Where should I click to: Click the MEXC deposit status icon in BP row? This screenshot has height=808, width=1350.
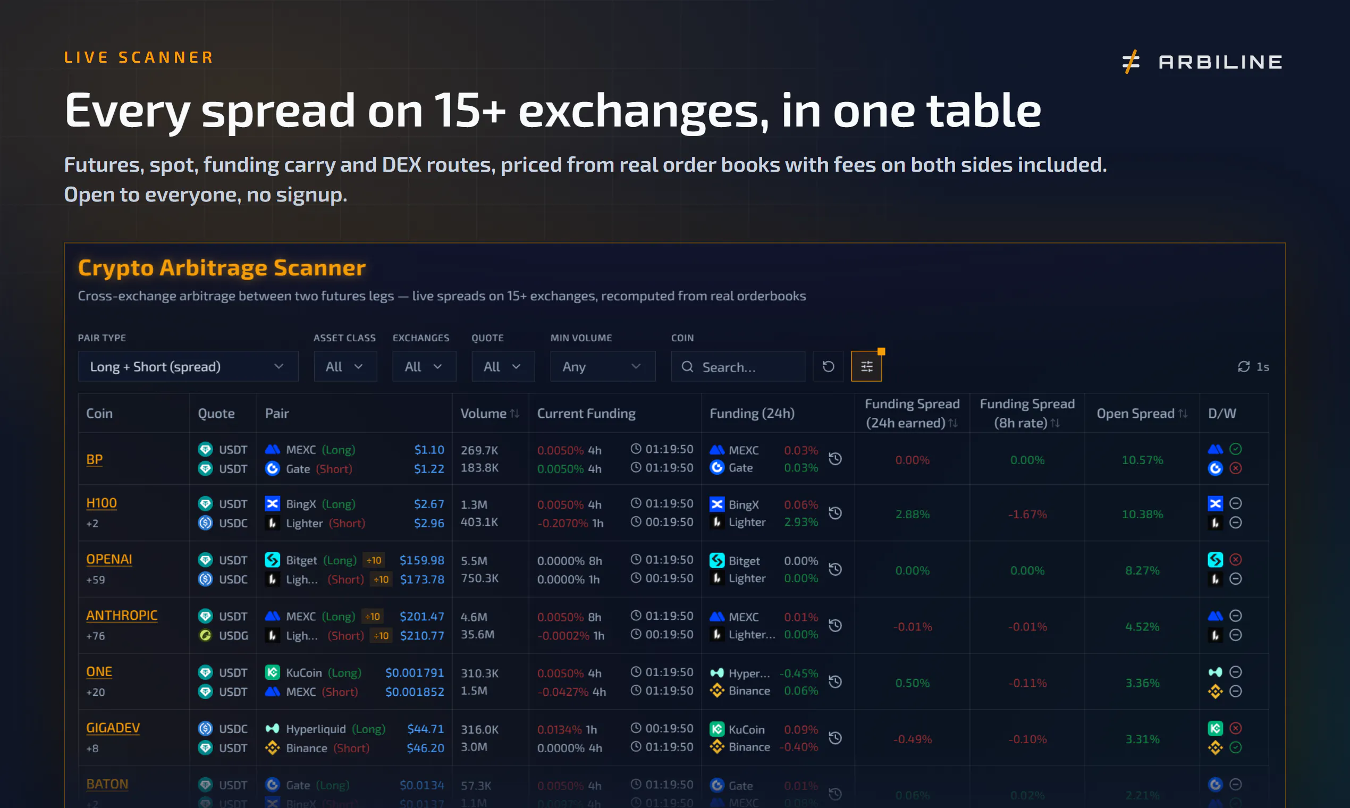1235,449
